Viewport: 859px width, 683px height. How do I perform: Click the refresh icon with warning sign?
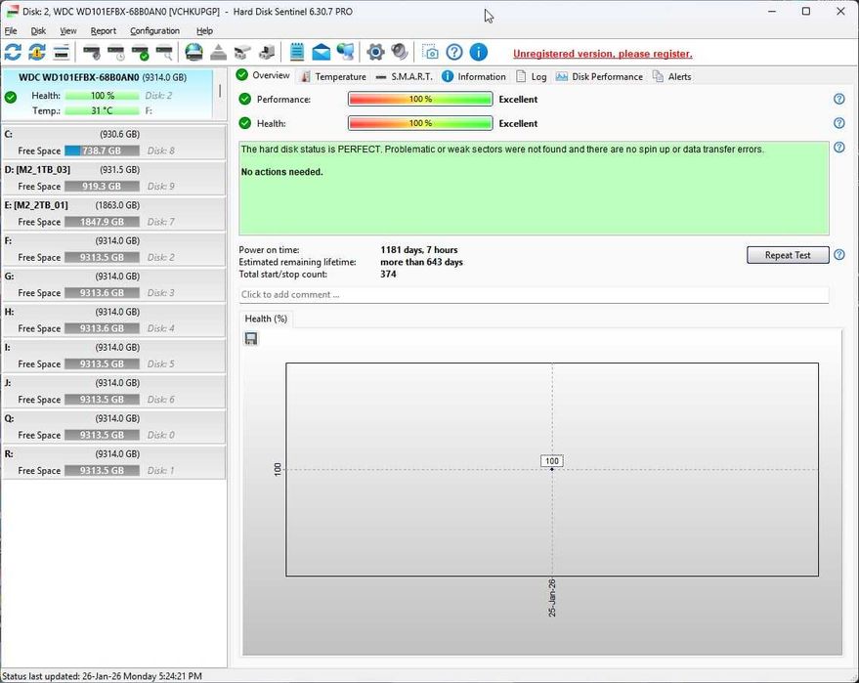pos(37,53)
